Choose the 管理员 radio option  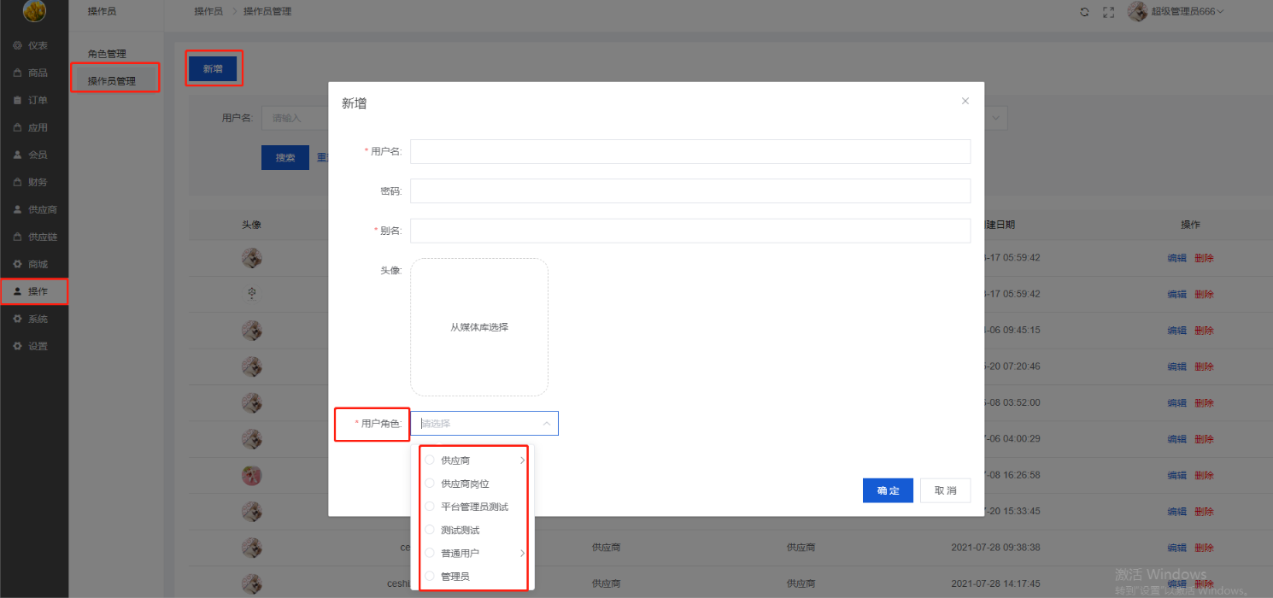pyautogui.click(x=430, y=576)
